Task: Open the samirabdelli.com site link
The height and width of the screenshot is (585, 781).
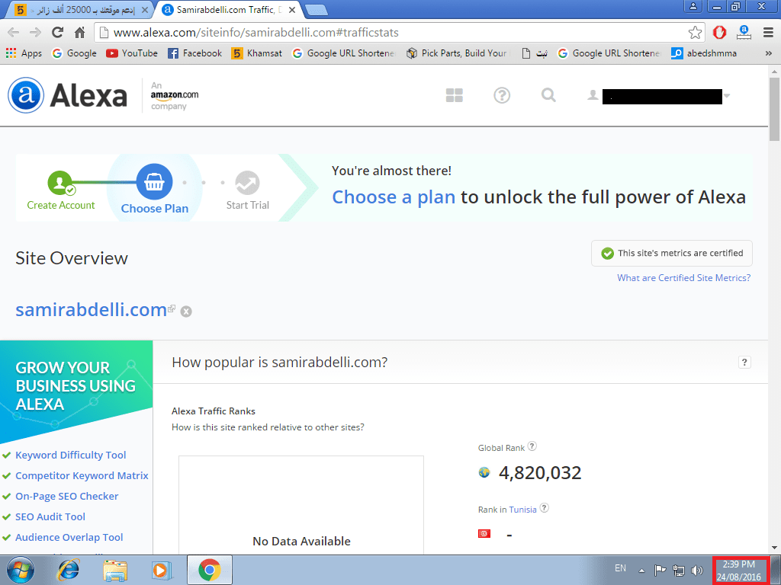Action: point(92,310)
